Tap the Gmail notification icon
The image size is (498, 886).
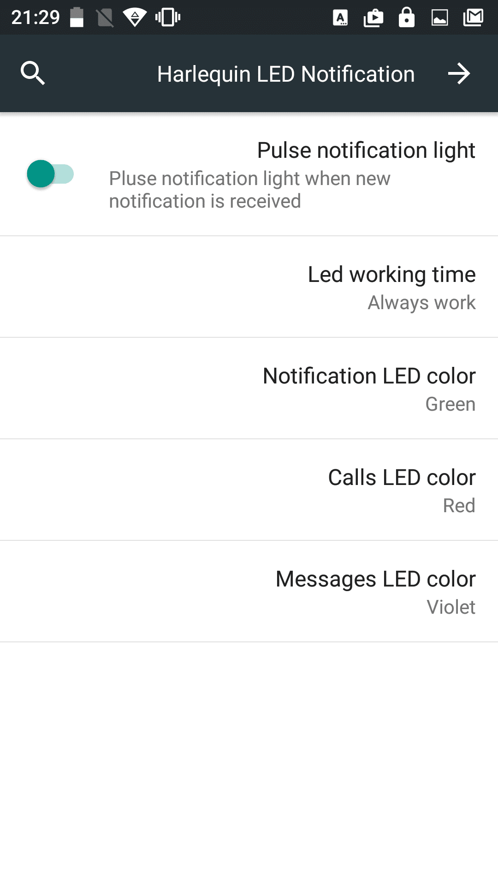click(x=473, y=18)
